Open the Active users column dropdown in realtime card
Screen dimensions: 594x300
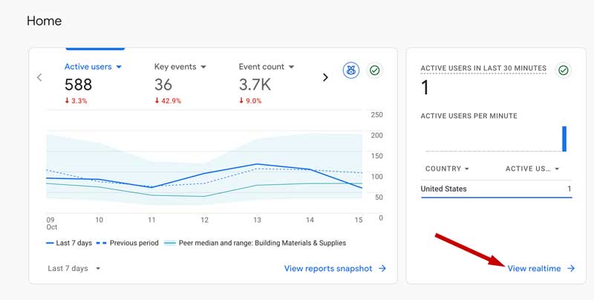pyautogui.click(x=532, y=169)
